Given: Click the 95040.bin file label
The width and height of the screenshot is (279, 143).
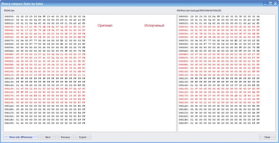Looking at the screenshot, I should [9, 10].
